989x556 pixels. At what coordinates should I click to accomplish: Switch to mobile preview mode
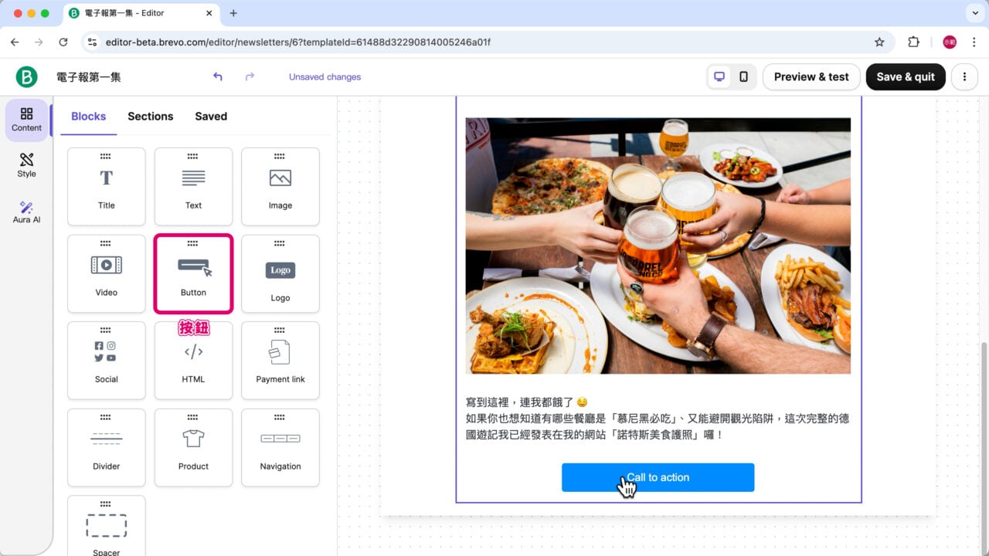click(x=743, y=76)
